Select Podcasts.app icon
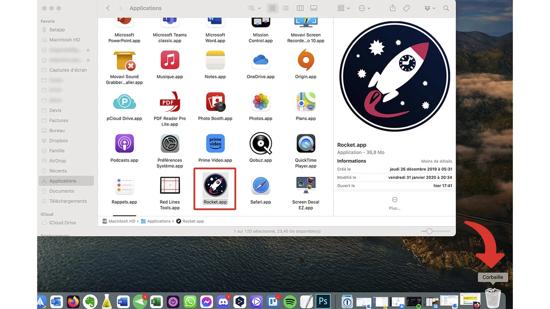This screenshot has width=550, height=309. 124,144
